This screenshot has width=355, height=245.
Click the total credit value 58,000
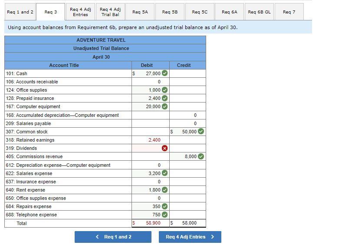pos(189,223)
